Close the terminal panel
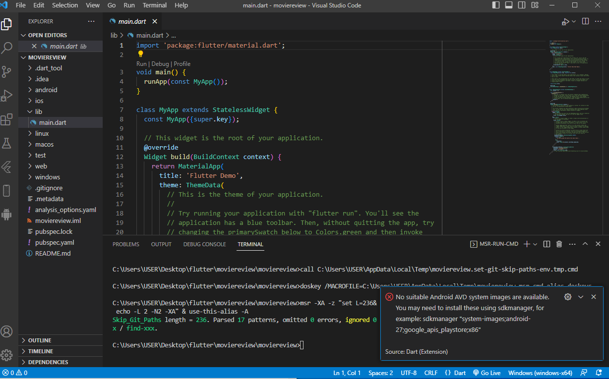The height and width of the screenshot is (379, 609). tap(598, 244)
